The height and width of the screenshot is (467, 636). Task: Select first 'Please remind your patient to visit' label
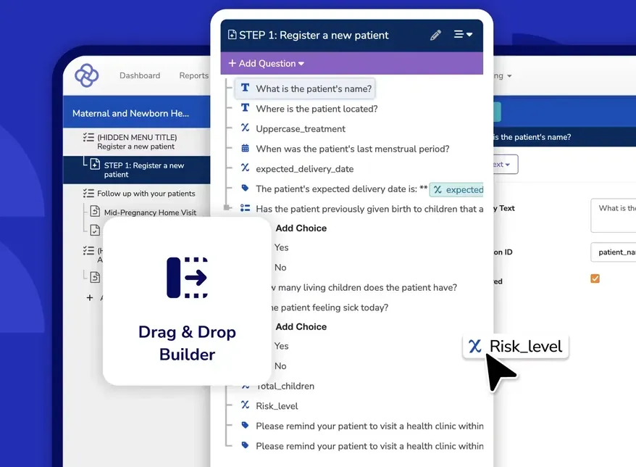(x=369, y=426)
